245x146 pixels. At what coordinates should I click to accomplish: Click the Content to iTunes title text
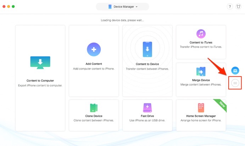point(201,42)
